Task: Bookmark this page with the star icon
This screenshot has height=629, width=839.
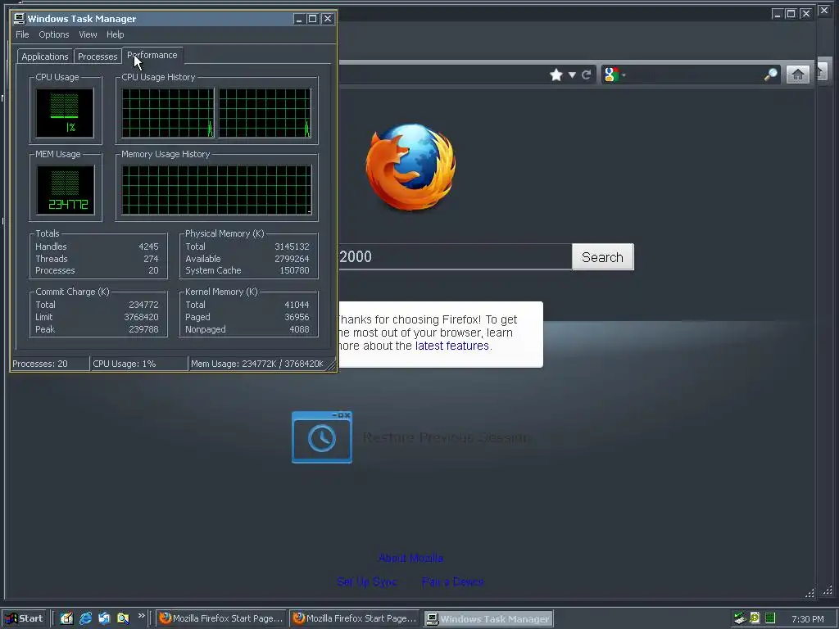Action: coord(556,75)
